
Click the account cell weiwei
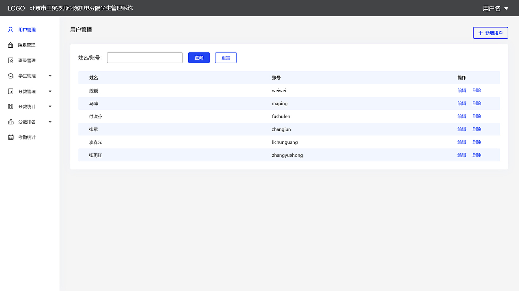(x=279, y=91)
